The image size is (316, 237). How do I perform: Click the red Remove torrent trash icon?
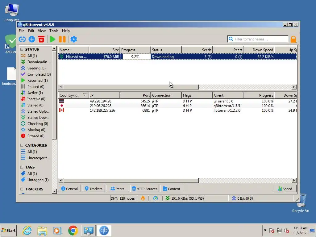coord(41,39)
